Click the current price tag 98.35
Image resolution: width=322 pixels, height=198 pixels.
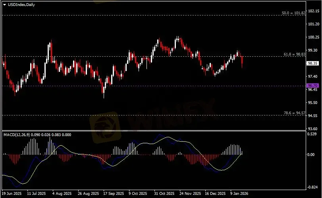[312, 63]
